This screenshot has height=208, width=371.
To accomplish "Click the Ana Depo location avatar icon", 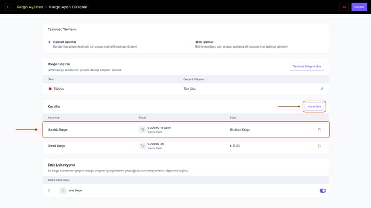I will click(x=63, y=190).
